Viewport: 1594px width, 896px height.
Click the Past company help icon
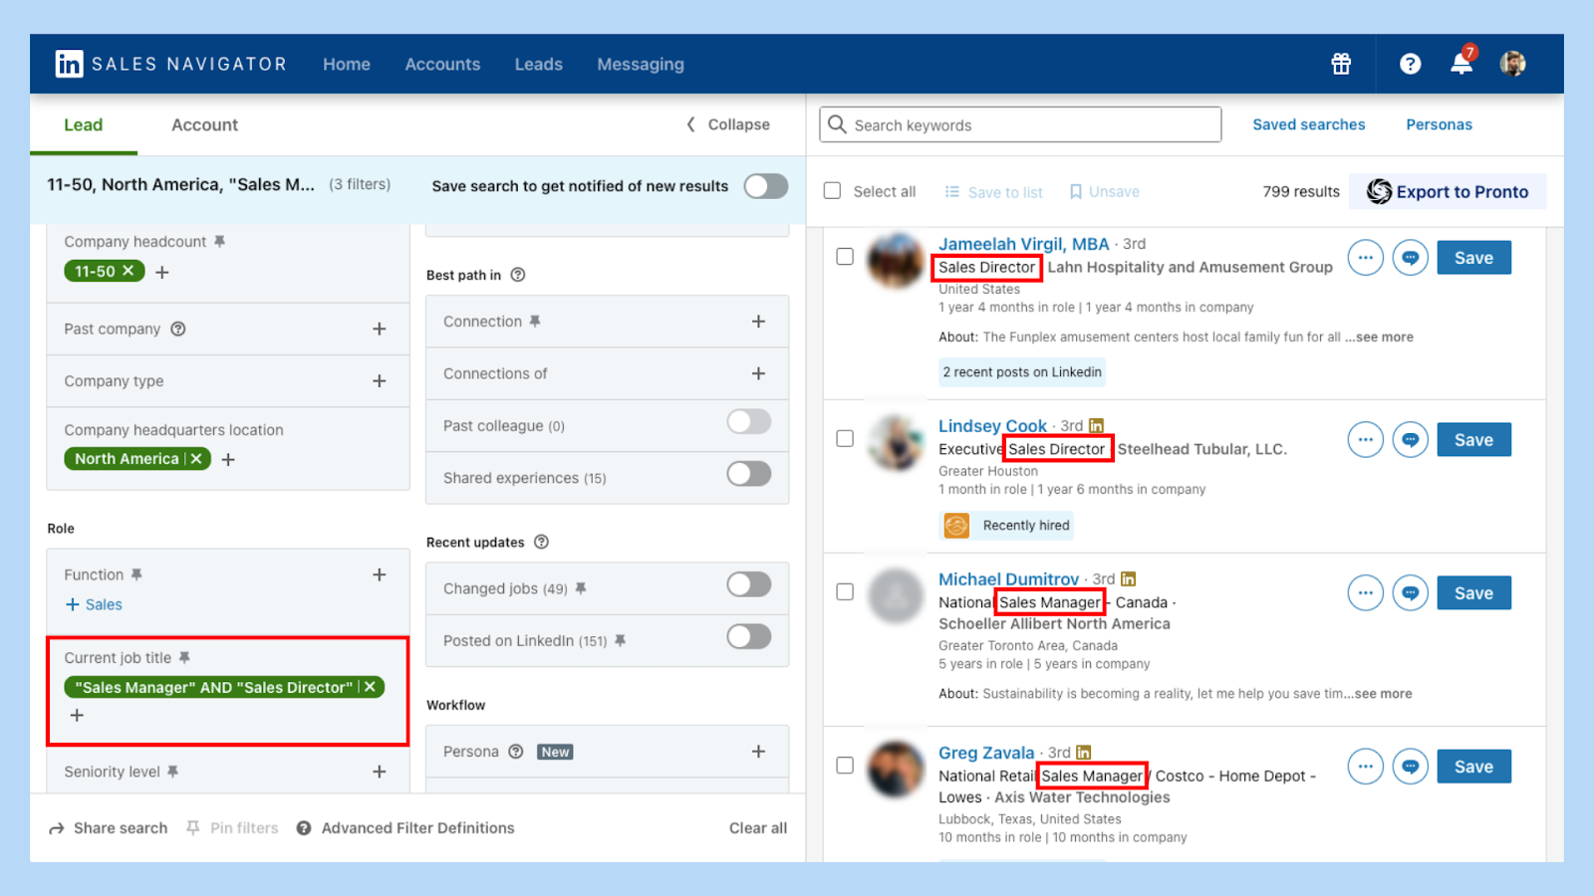click(178, 329)
